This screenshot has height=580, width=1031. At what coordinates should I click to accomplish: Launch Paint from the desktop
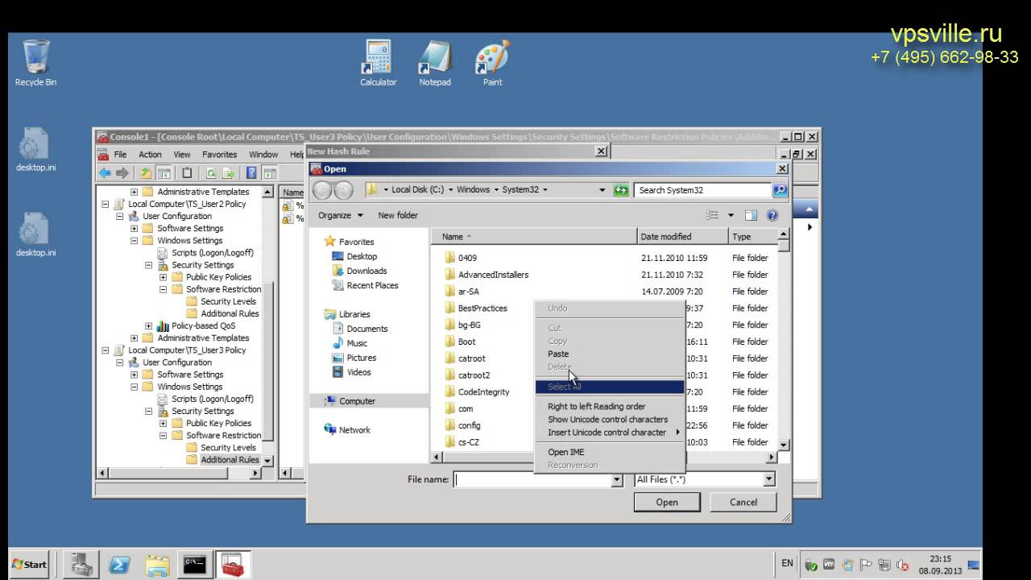[492, 63]
